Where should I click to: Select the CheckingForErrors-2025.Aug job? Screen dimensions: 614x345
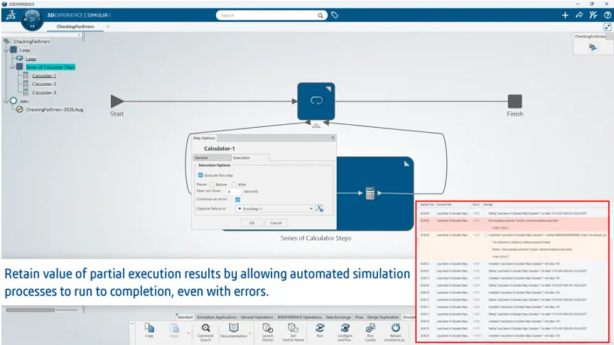pyautogui.click(x=55, y=109)
